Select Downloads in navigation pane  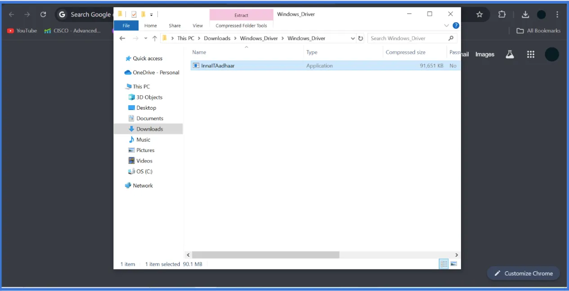[148, 129]
